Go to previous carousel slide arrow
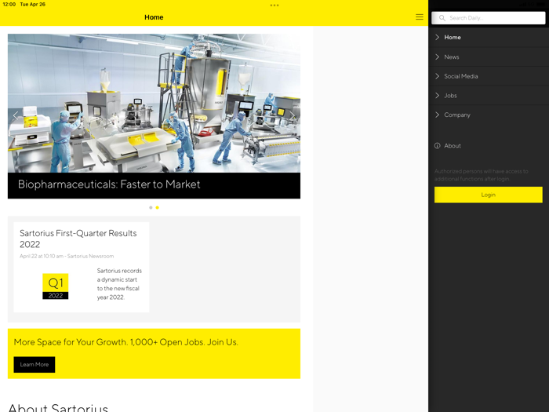Screen dimensions: 549x412 pyautogui.click(x=16, y=115)
